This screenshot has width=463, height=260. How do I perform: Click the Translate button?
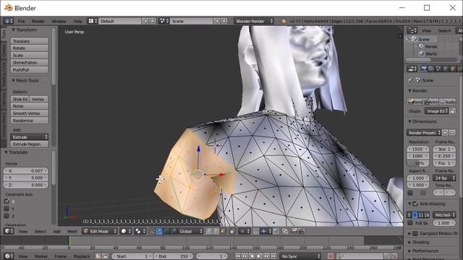pos(29,41)
